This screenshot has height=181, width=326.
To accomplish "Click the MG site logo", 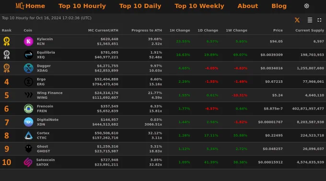I will pos(20,6).
